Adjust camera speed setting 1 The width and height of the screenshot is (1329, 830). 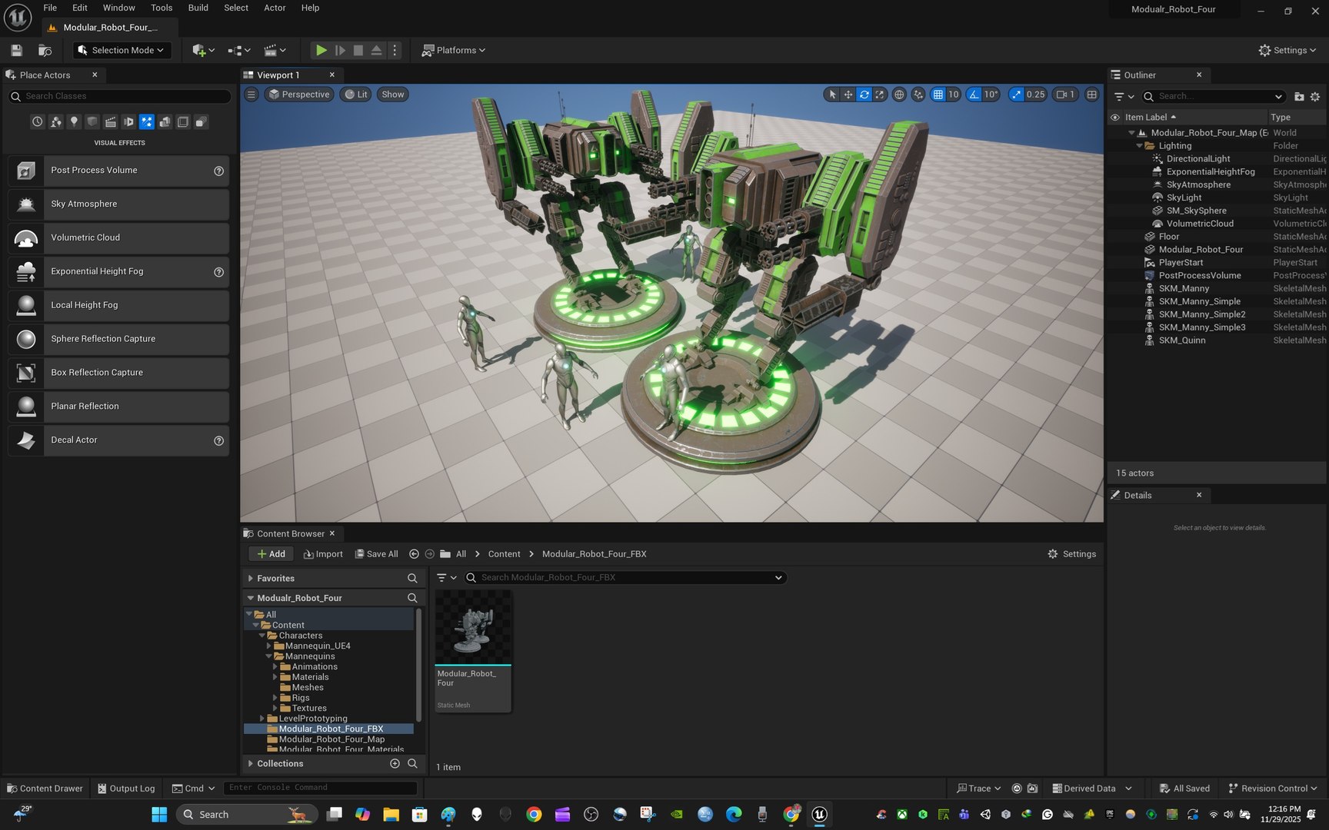click(x=1065, y=95)
